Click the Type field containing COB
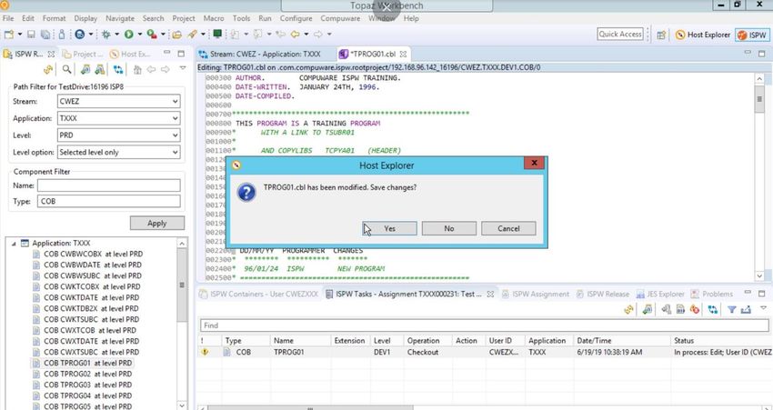 click(x=109, y=202)
